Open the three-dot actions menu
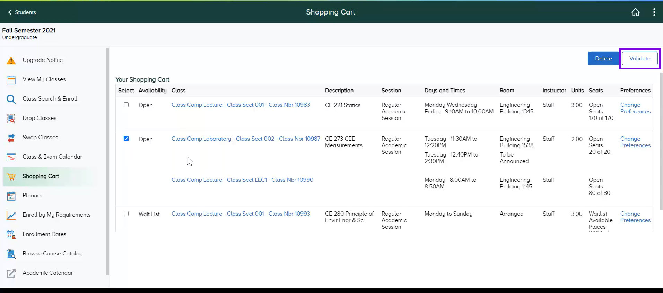Screen dimensions: 663x293 point(654,12)
